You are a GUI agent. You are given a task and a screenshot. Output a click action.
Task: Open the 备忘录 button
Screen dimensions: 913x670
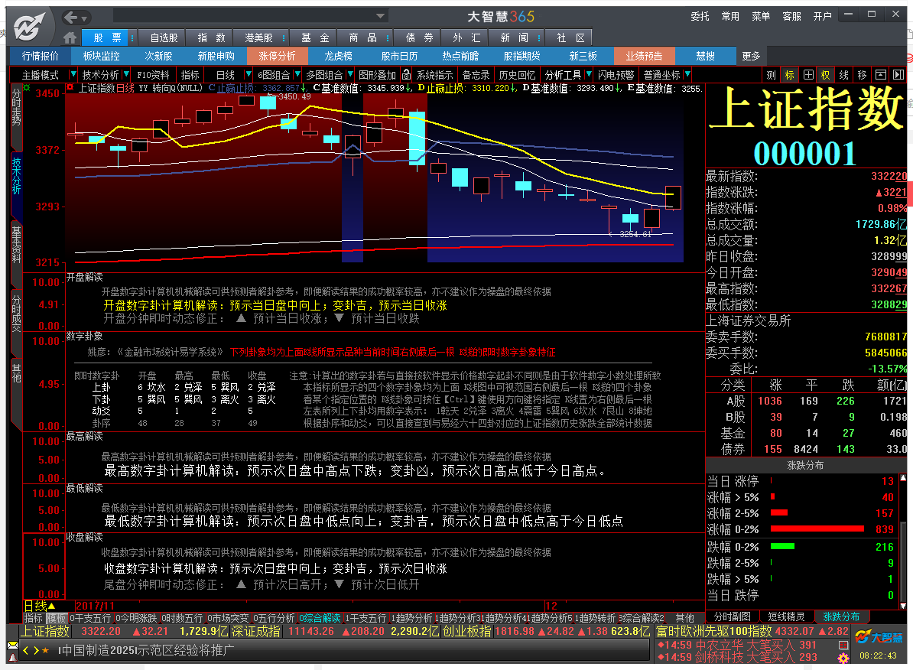[476, 75]
